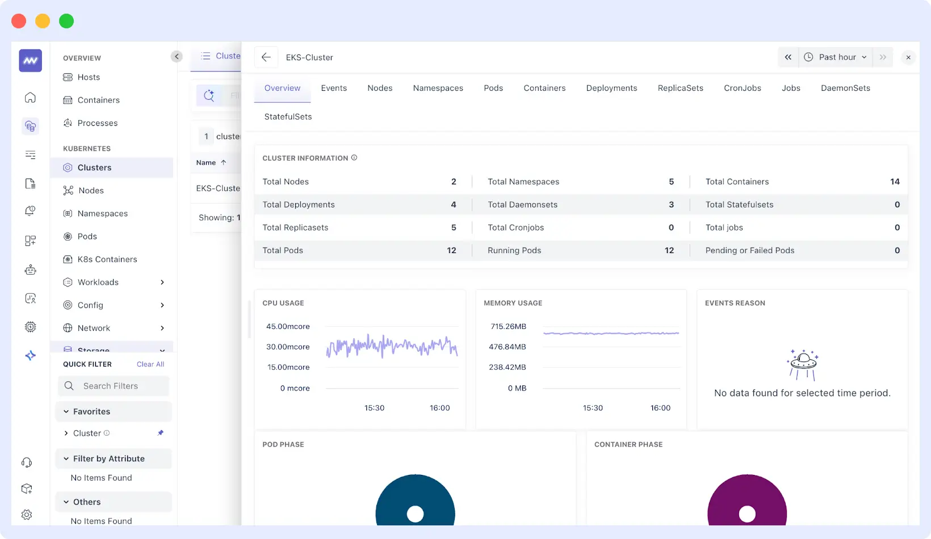The width and height of the screenshot is (931, 539).
Task: Switch to the Events tab
Action: 334,88
